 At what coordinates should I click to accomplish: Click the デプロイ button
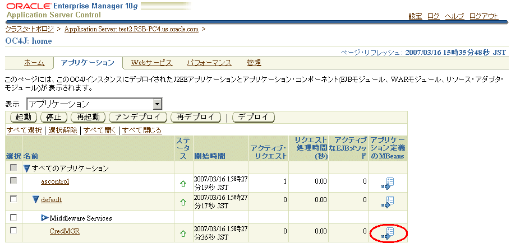coord(254,117)
